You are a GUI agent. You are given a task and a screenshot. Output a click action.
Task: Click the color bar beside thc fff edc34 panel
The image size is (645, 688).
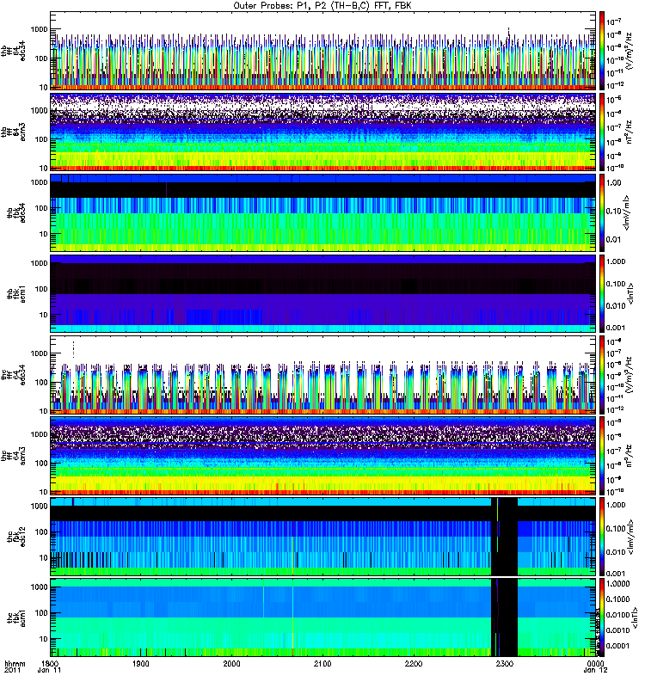(602, 375)
